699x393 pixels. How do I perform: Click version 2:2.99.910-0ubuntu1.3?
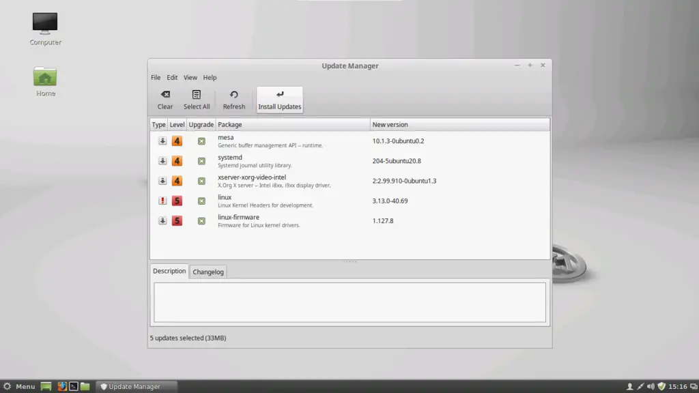click(404, 181)
